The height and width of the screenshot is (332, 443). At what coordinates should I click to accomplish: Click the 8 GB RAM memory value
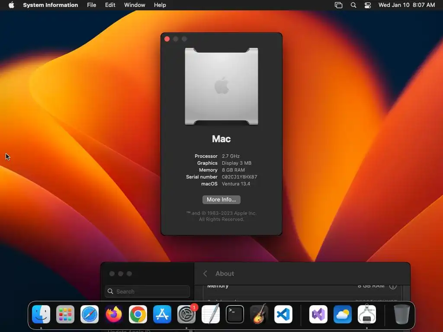coord(233,170)
